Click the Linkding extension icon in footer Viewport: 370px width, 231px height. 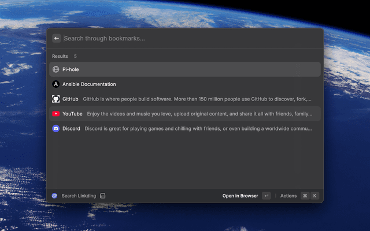point(55,196)
